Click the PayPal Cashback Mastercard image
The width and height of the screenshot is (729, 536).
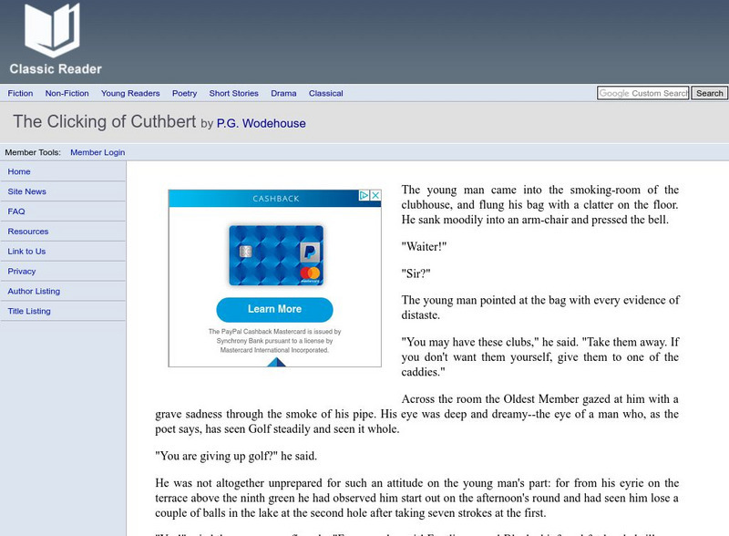coord(276,255)
